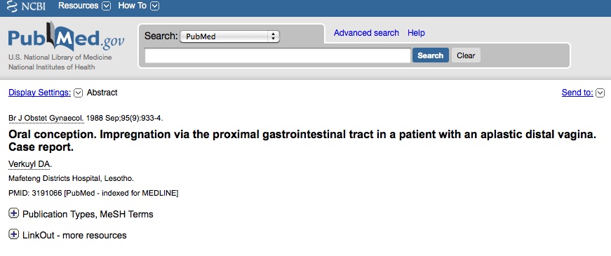Click the PubMed.gov logo
Image resolution: width=611 pixels, height=256 pixels.
[x=66, y=37]
